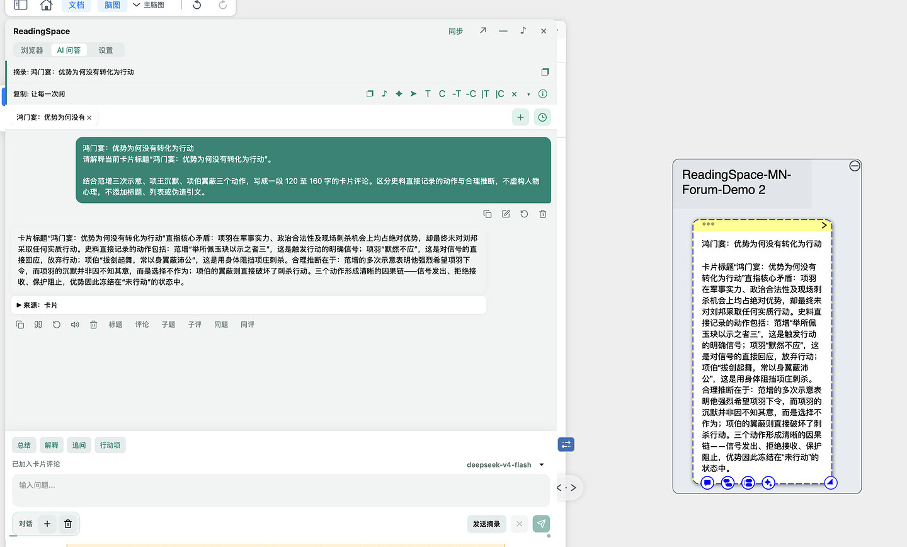Send the question with paper-plane button
The image size is (907, 547).
(x=541, y=524)
